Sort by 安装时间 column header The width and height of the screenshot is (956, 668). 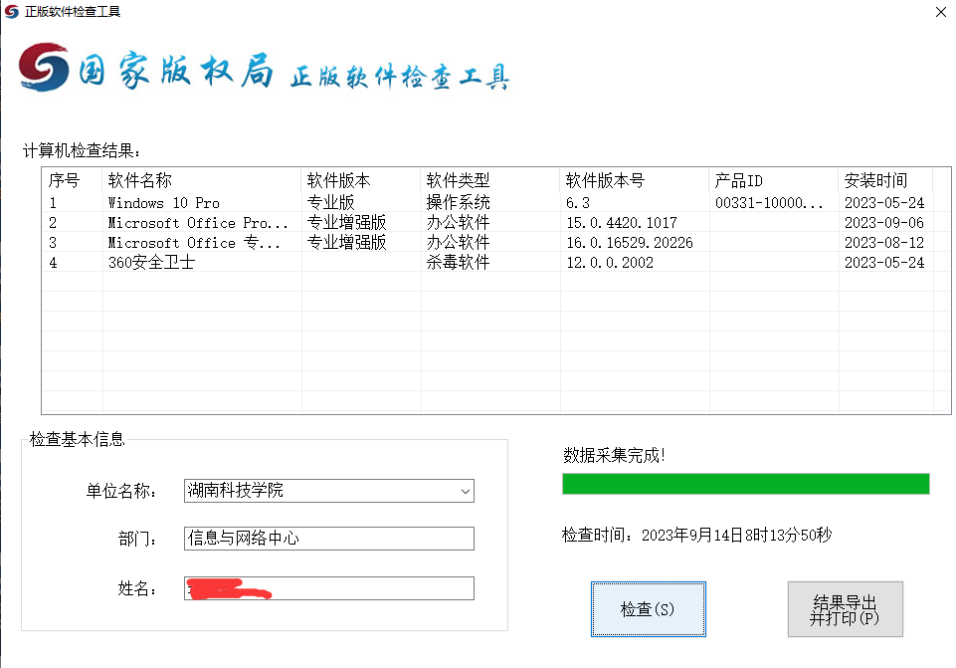tap(885, 180)
